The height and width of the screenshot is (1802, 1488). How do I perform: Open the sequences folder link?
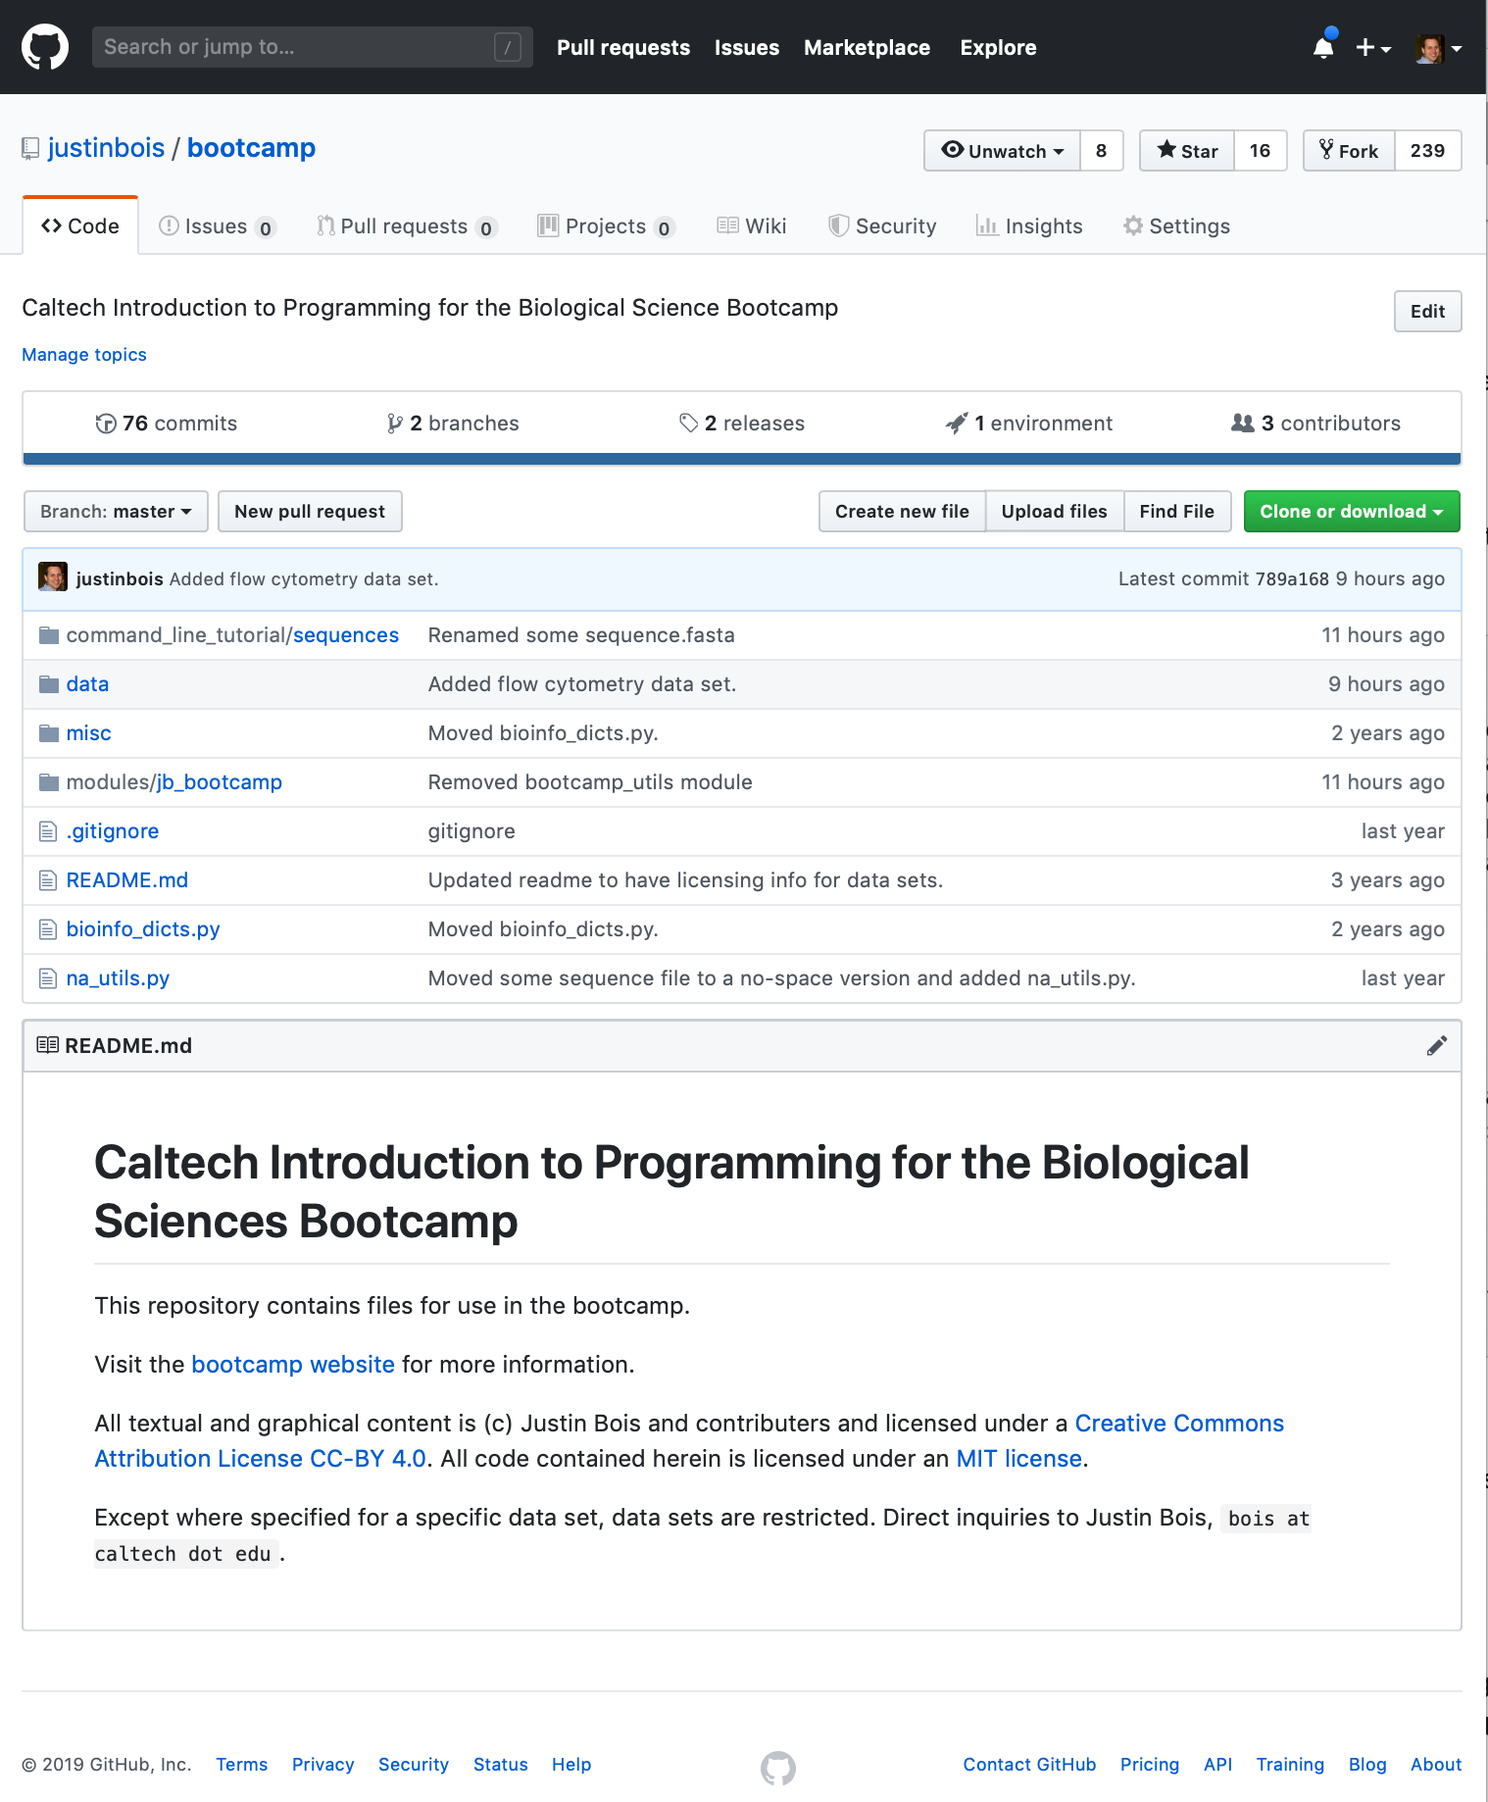pos(346,635)
